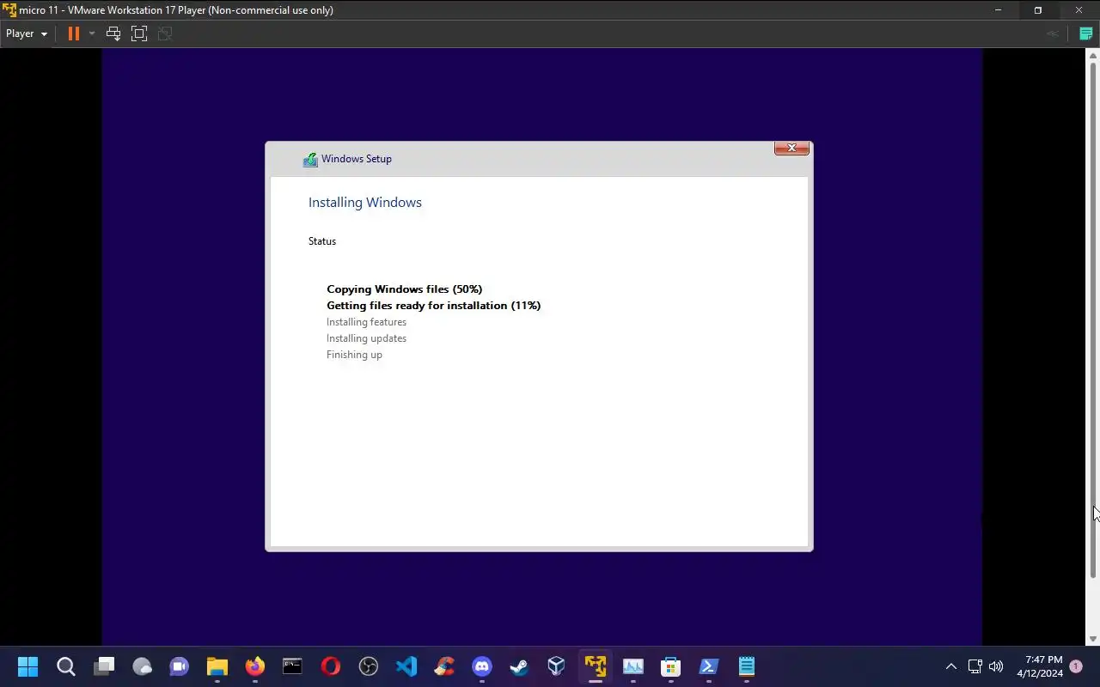The height and width of the screenshot is (687, 1100).
Task: Send Ctrl+Alt+Del to the virtual machine
Action: 113,33
